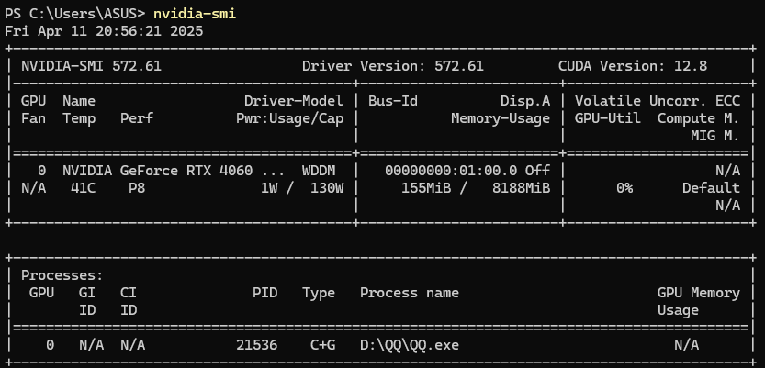
Task: Click the Type column header
Action: 319,293
